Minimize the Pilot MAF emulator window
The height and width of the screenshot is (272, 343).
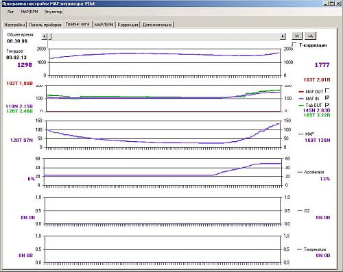click(x=325, y=3)
